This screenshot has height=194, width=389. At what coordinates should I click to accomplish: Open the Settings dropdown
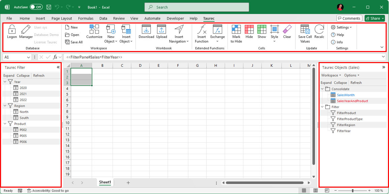click(x=341, y=27)
